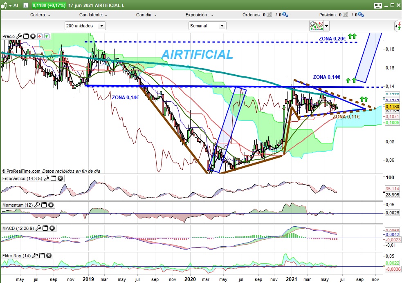Click the 0,0022 Elder Ray value label
The width and height of the screenshot is (402, 283).
[392, 263]
